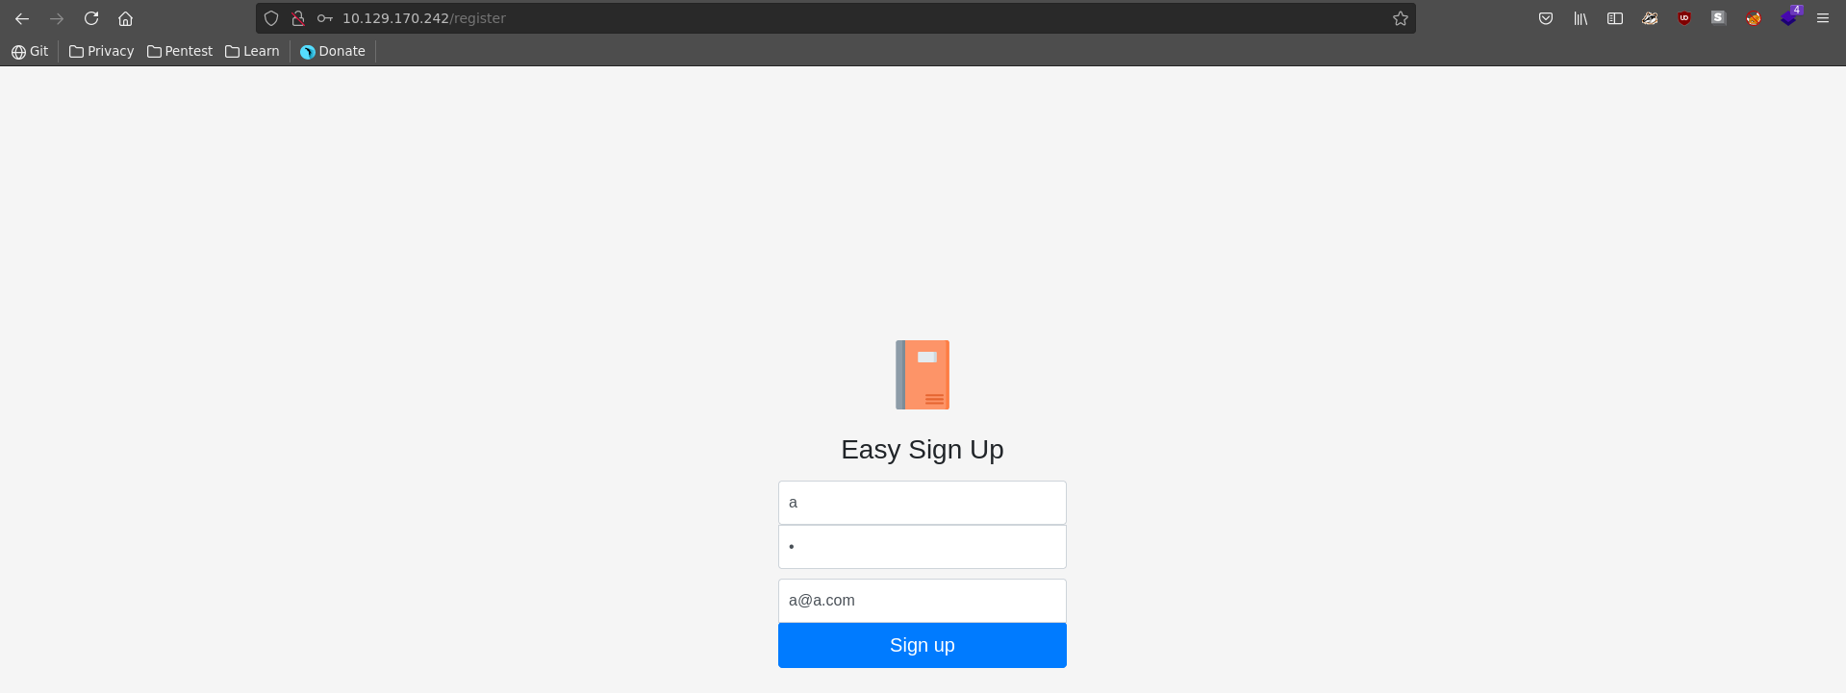Open the Git bookmark
Image resolution: width=1846 pixels, height=693 pixels.
click(30, 51)
